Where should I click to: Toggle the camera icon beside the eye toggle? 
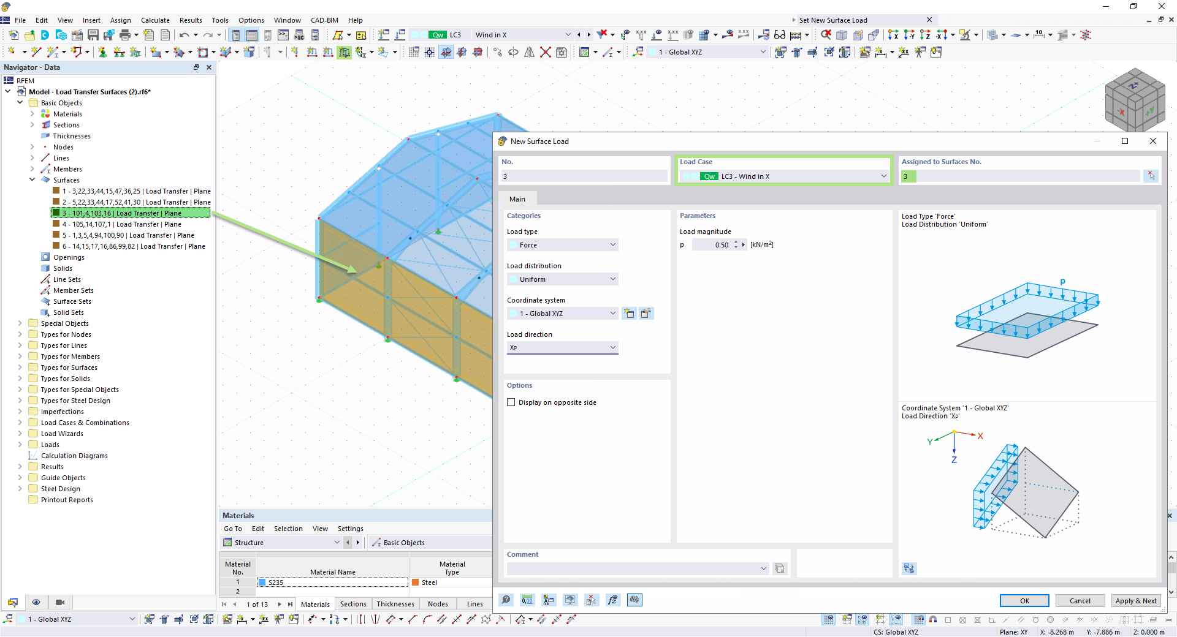[x=59, y=602]
